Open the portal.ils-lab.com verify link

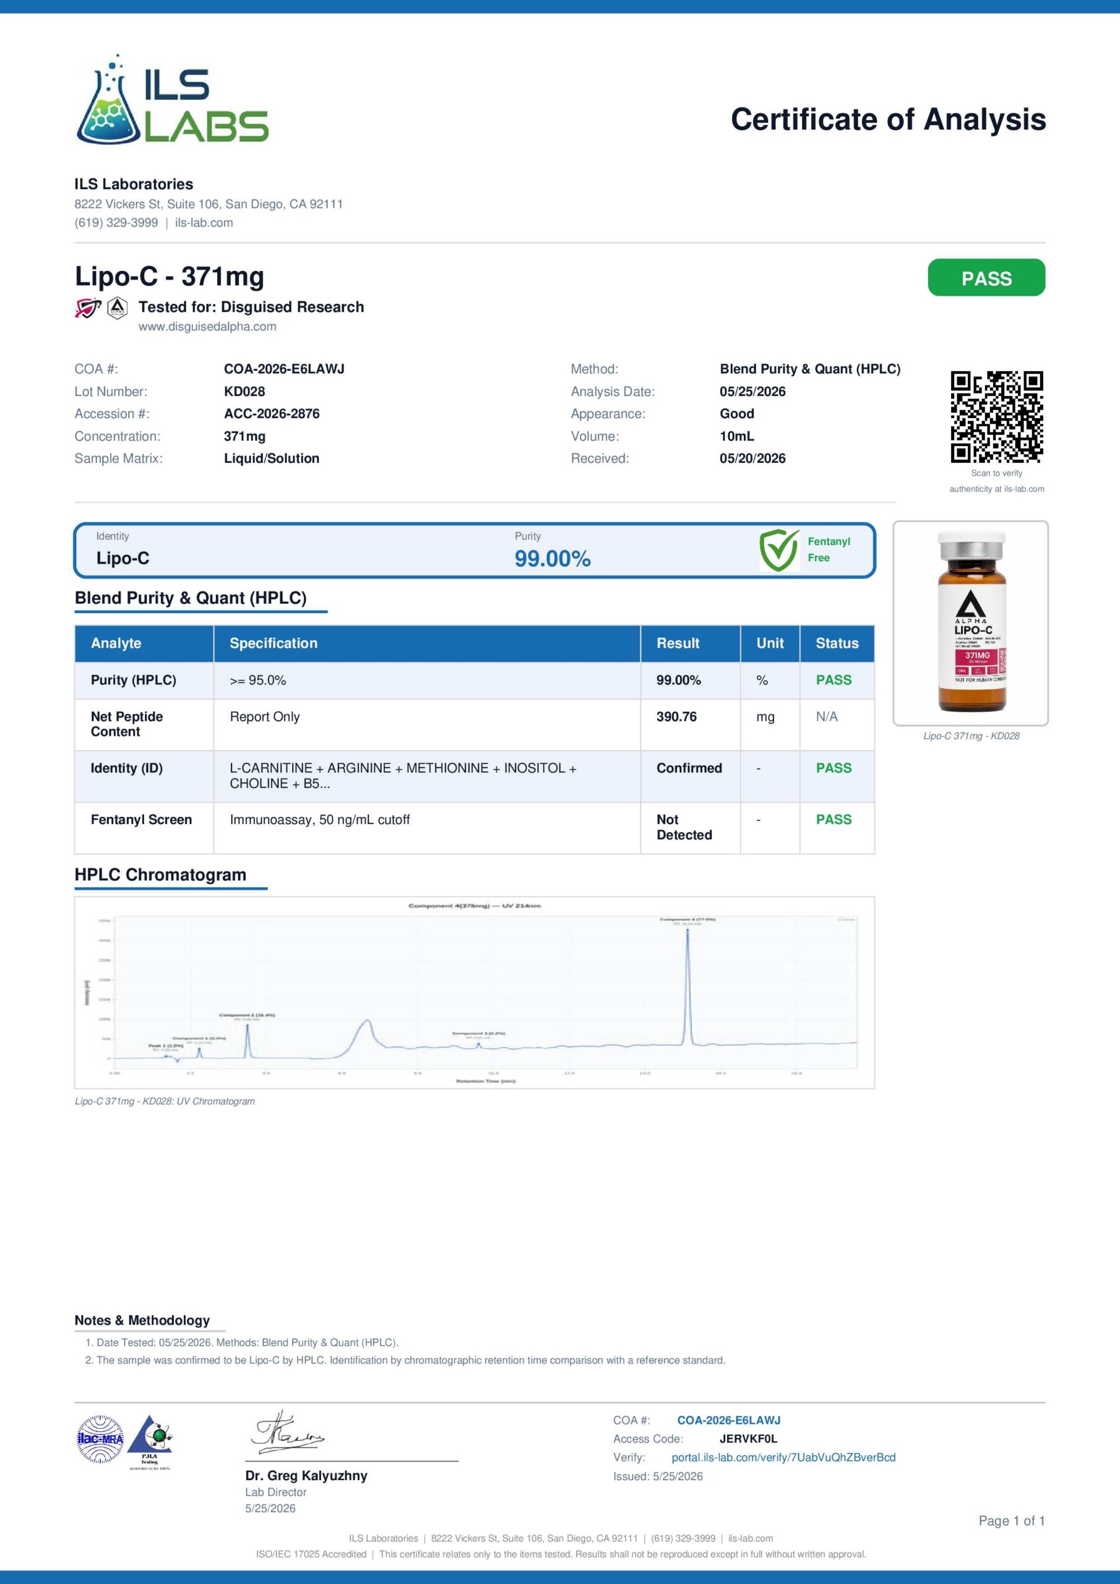[783, 1458]
